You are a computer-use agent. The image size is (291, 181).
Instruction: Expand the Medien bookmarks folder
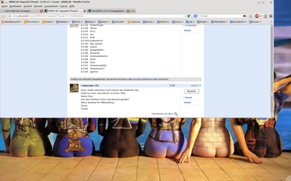63,22
